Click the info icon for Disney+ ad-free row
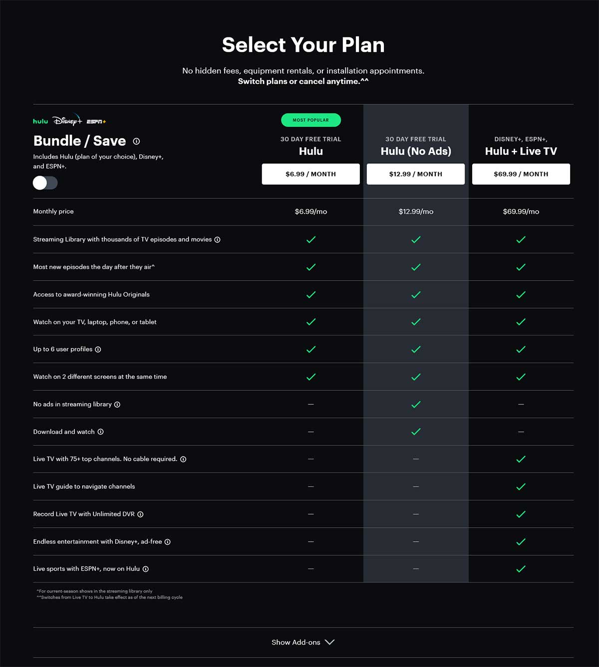599x667 pixels. (x=167, y=542)
